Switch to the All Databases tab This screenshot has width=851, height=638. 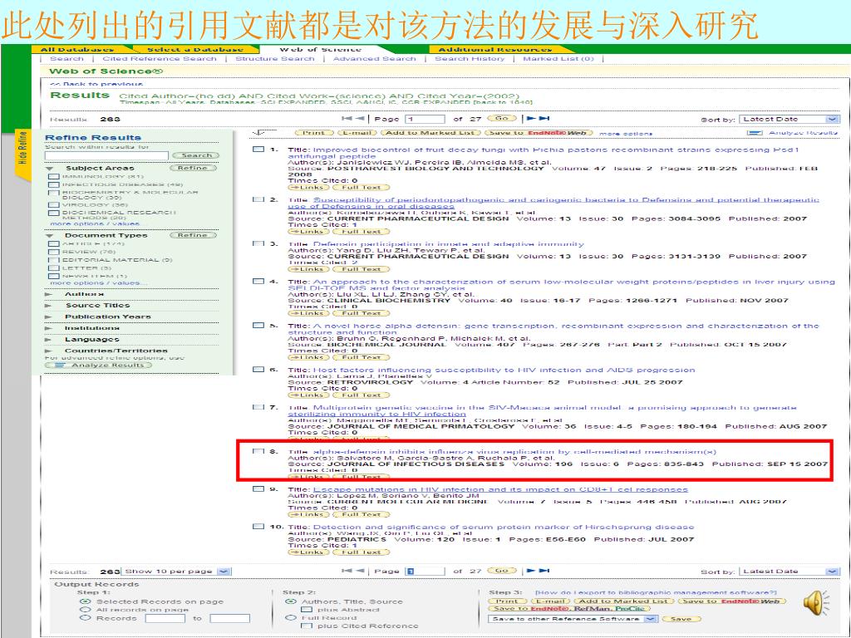point(77,49)
